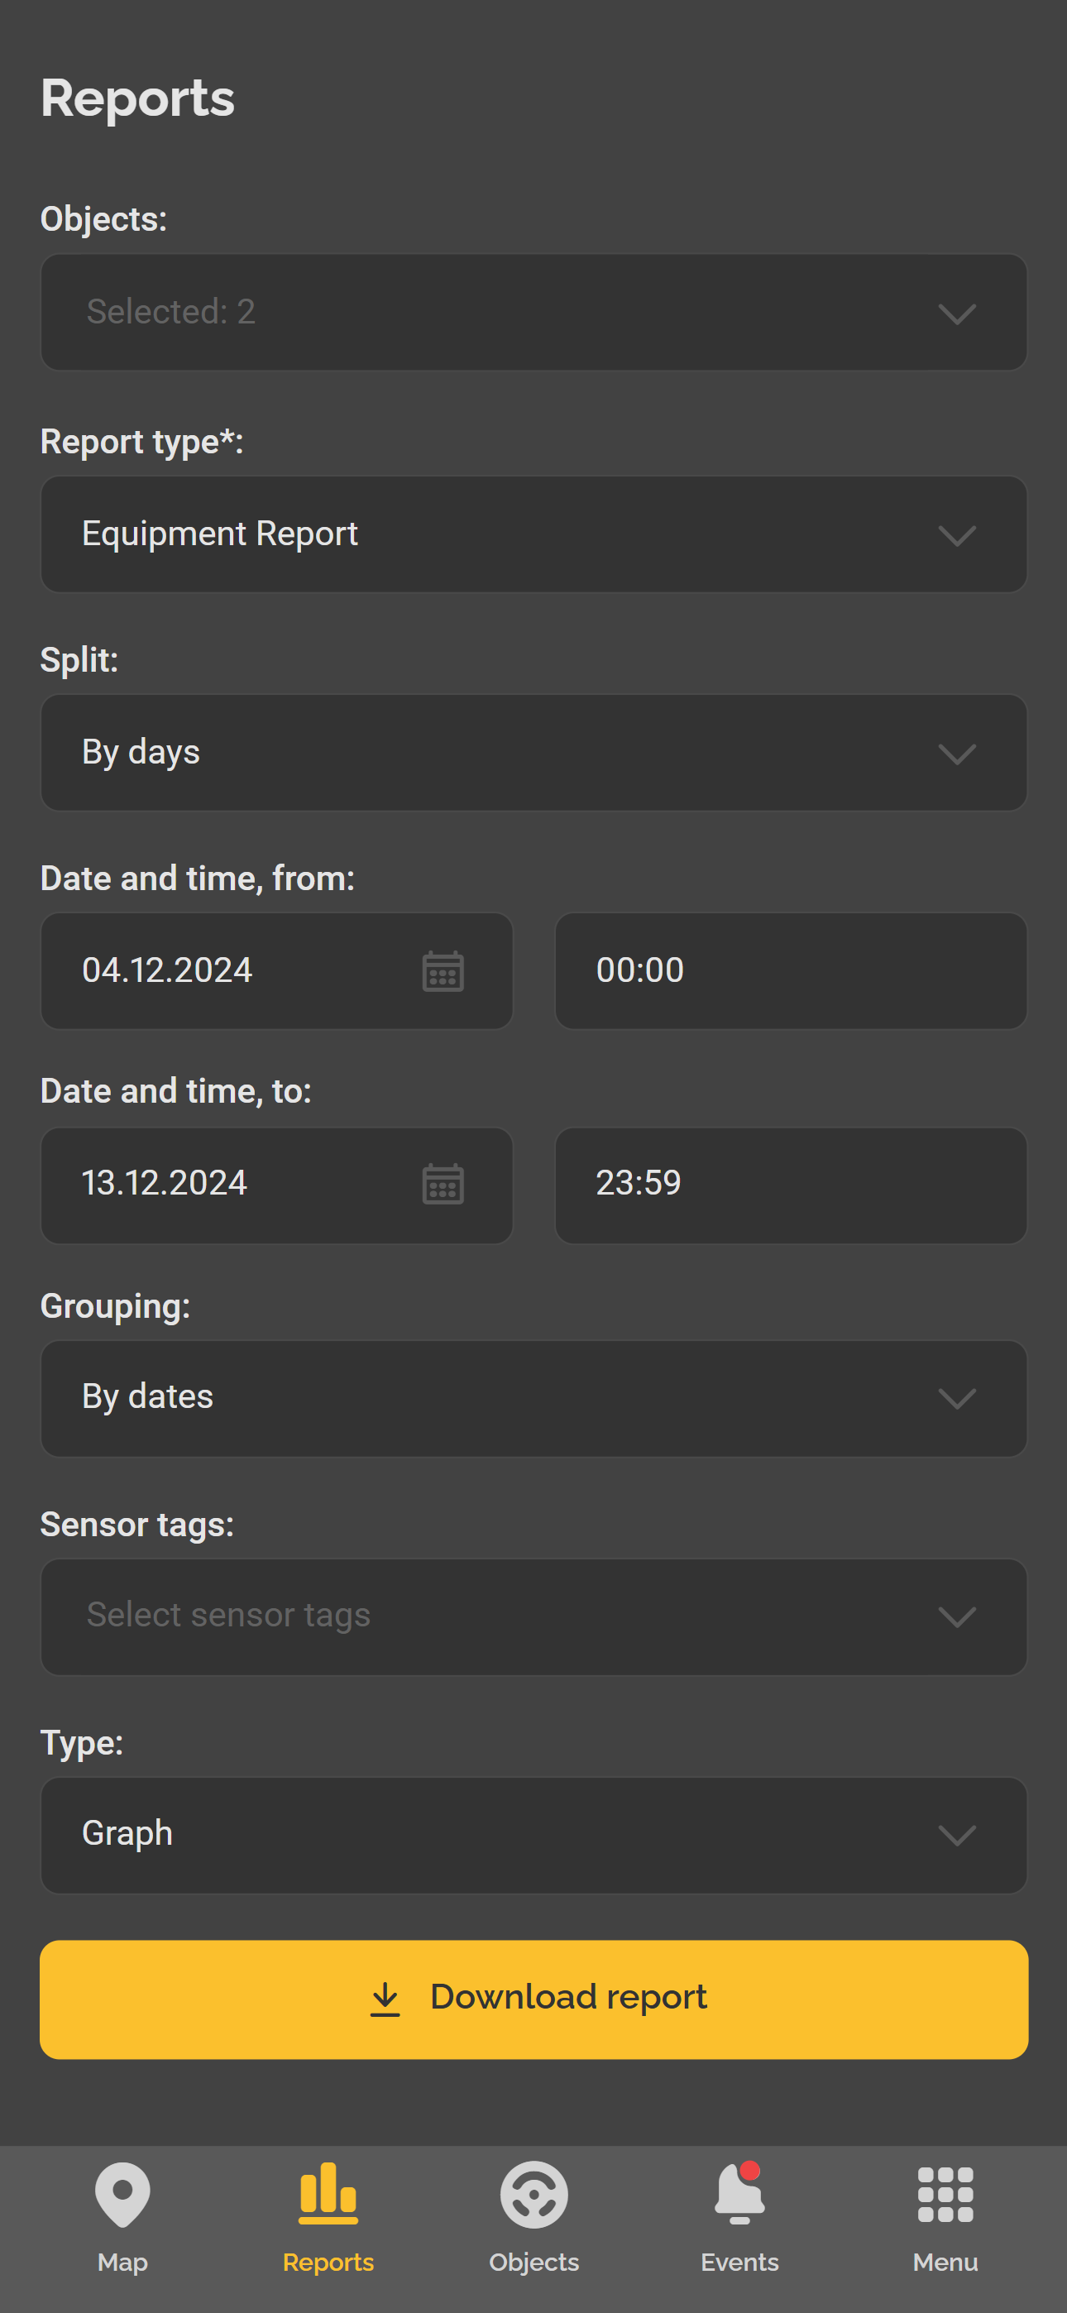
Task: Switch to the Events tab label
Action: pos(739,2262)
